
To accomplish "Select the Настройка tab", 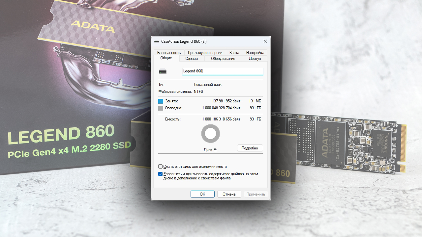I will (x=255, y=53).
